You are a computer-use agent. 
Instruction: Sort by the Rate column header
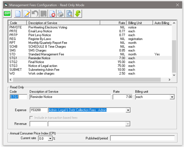(x=113, y=23)
